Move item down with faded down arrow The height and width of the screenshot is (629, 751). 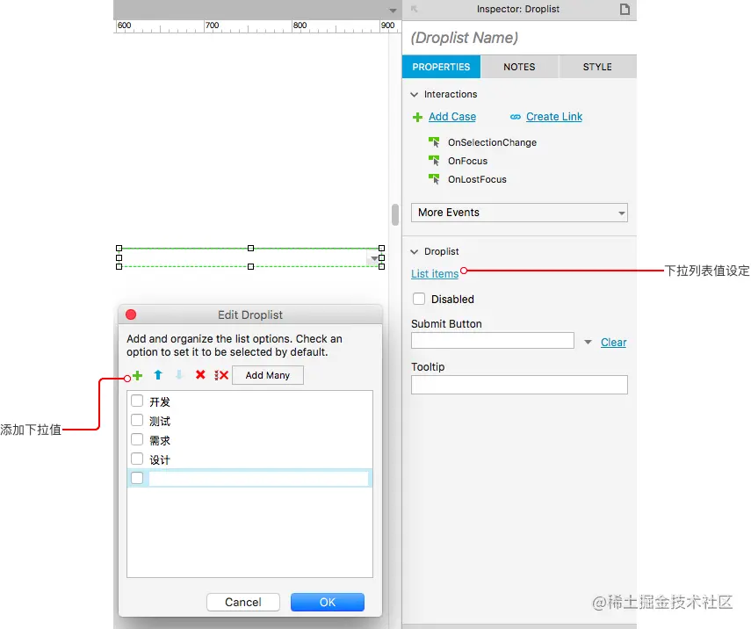(179, 375)
